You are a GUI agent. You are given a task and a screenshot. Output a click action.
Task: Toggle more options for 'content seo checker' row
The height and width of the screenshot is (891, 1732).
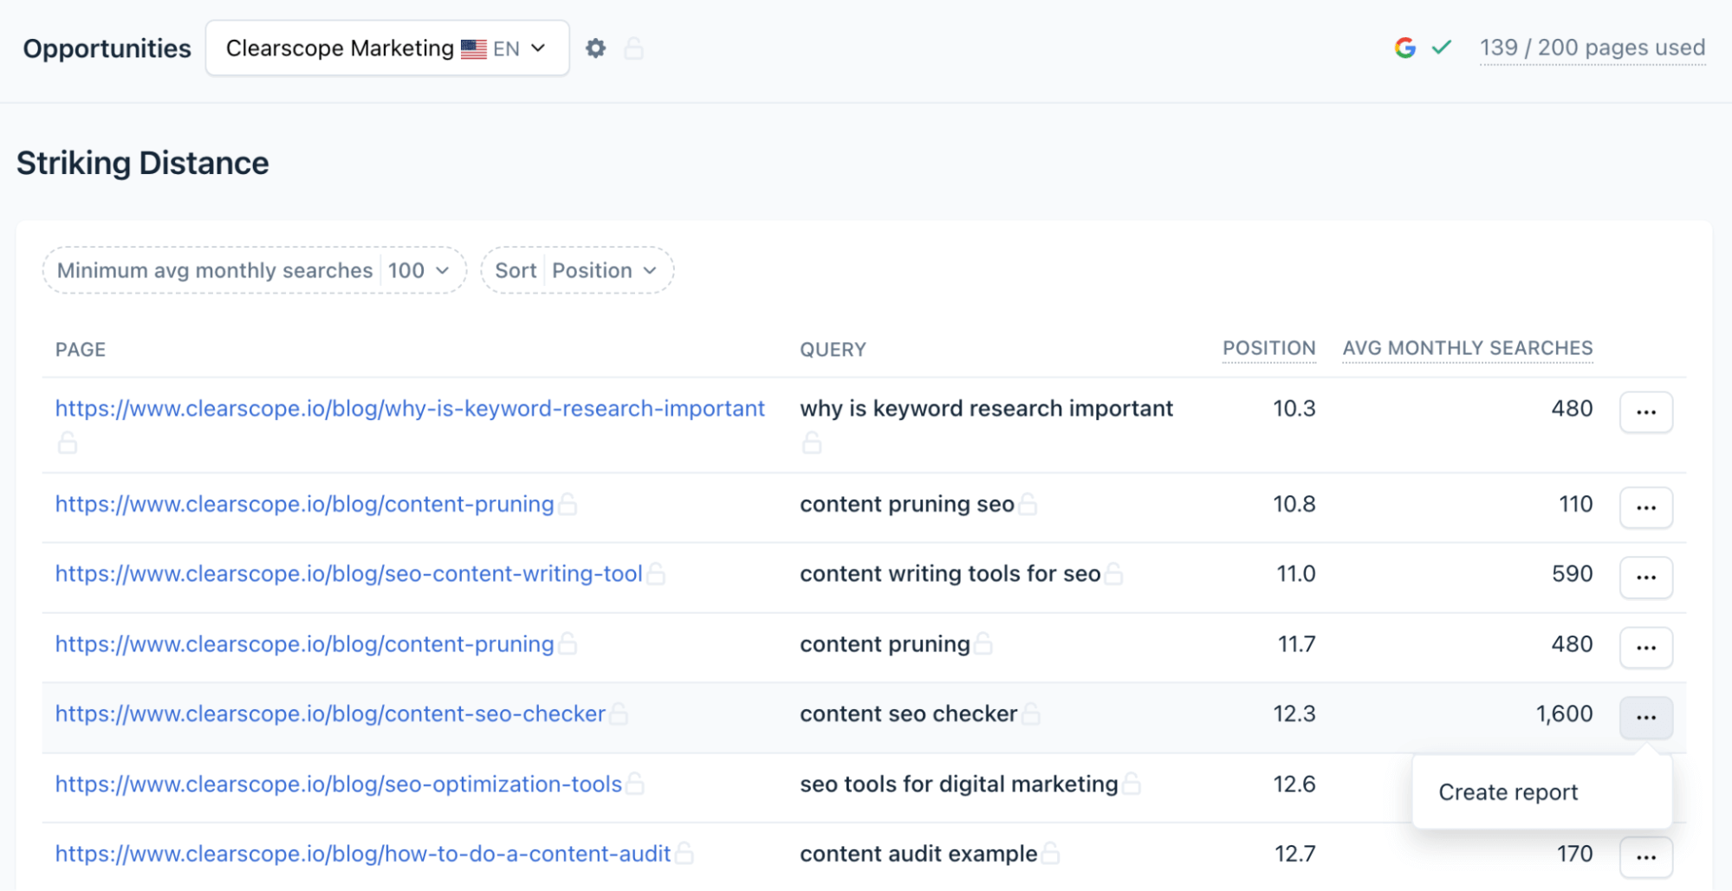[1646, 717]
